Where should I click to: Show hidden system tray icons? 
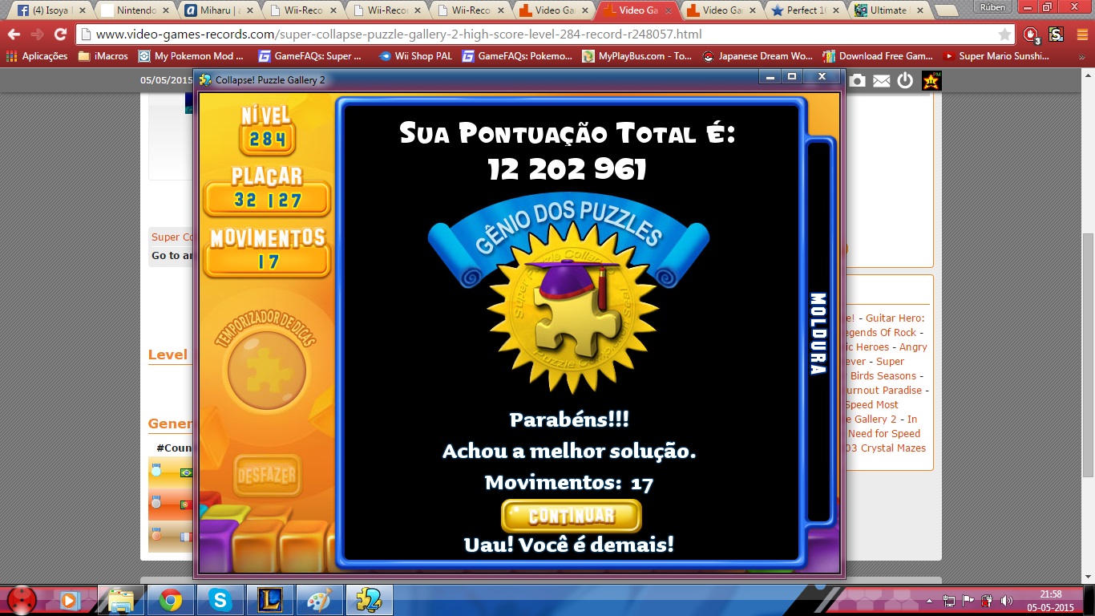[x=930, y=601]
